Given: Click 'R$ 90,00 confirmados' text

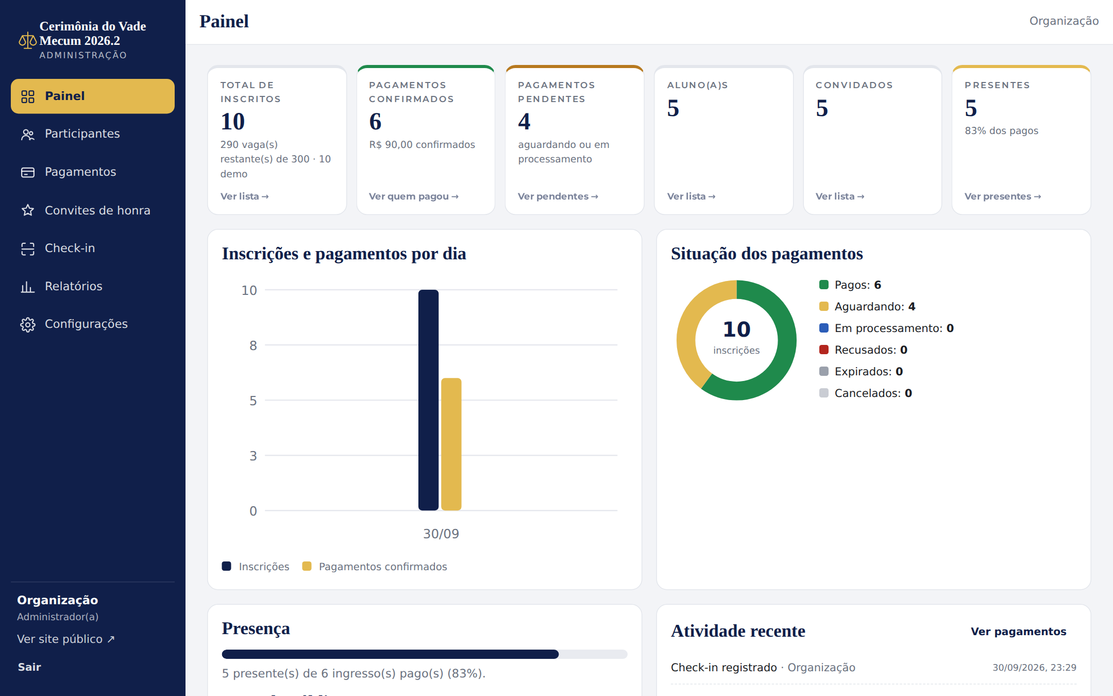Looking at the screenshot, I should pyautogui.click(x=422, y=145).
